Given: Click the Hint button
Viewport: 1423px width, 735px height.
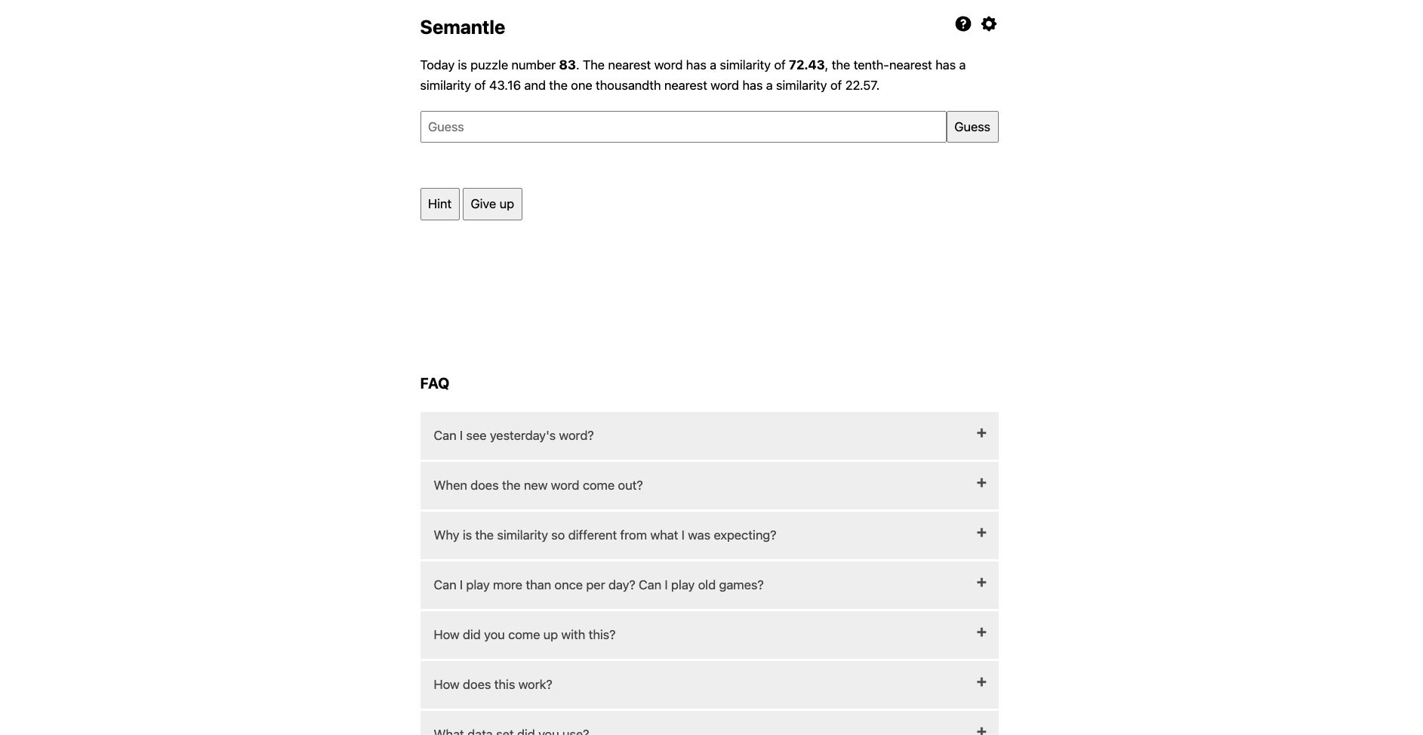Looking at the screenshot, I should [x=439, y=204].
